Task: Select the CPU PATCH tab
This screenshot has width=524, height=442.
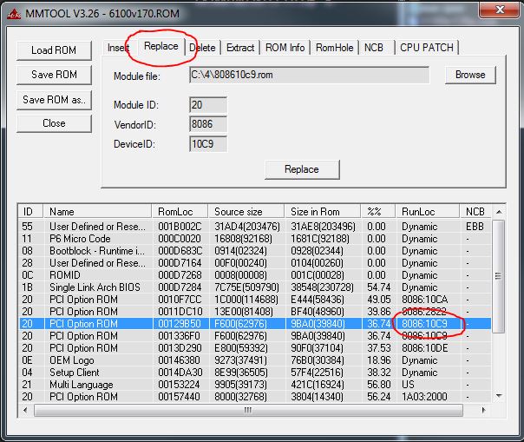Action: [x=427, y=48]
